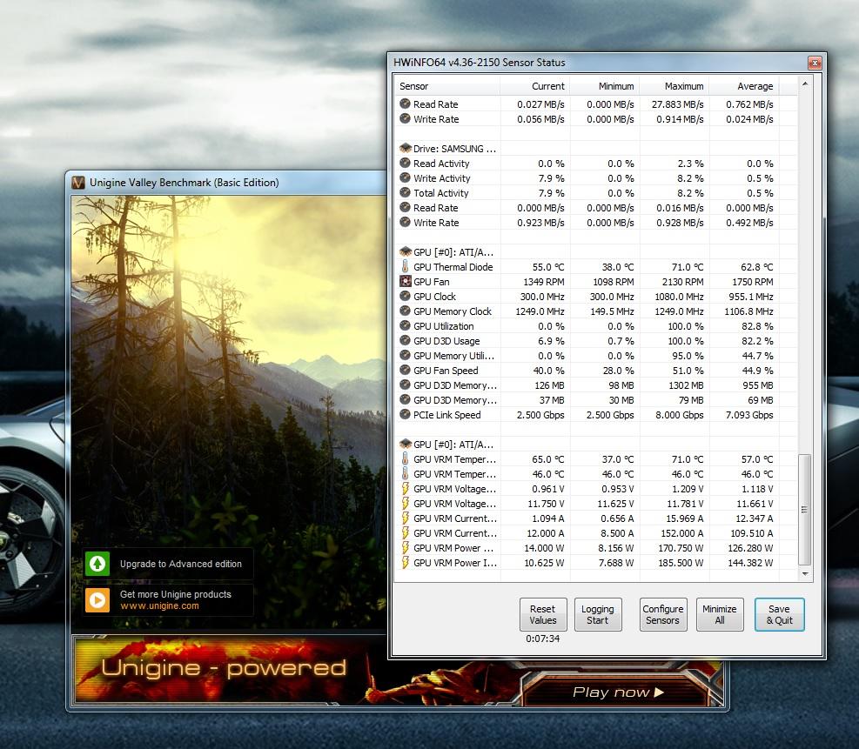The width and height of the screenshot is (859, 749).
Task: Click the gauge icon beside GPU Memory Utili...
Action: click(405, 355)
